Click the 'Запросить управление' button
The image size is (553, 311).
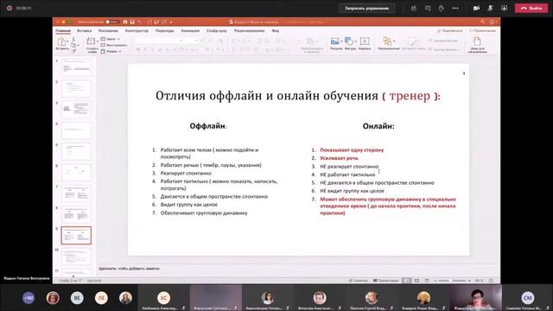tap(366, 8)
